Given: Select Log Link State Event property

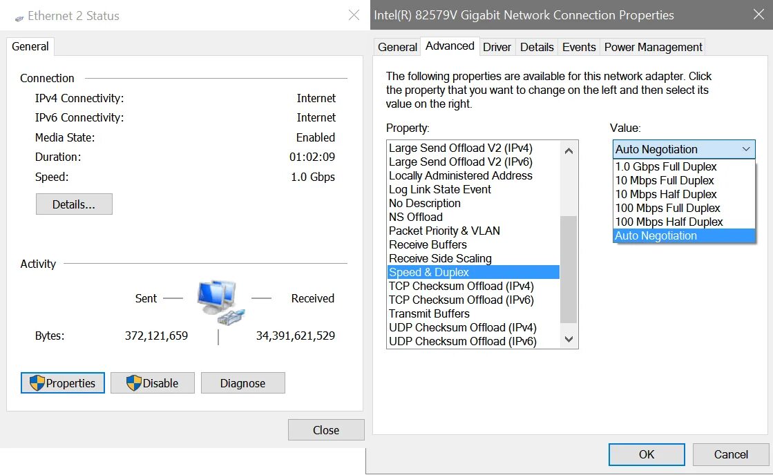Looking at the screenshot, I should (x=473, y=189).
